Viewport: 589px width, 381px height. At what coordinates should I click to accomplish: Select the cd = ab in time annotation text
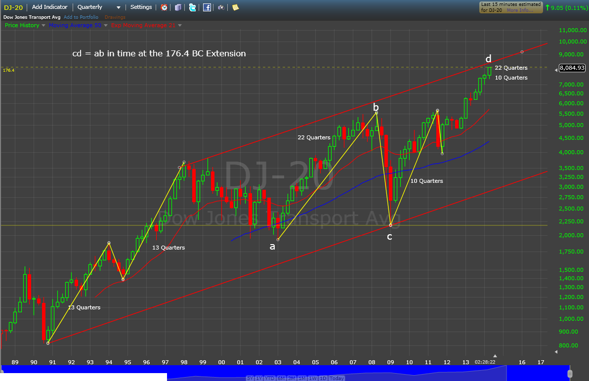point(159,53)
